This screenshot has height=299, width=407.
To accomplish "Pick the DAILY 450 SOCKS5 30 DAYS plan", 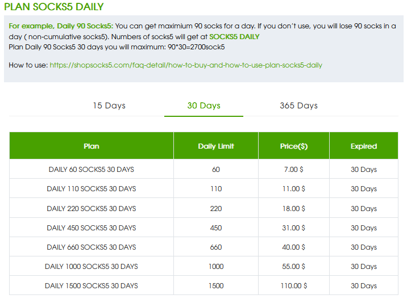I will [x=92, y=228].
